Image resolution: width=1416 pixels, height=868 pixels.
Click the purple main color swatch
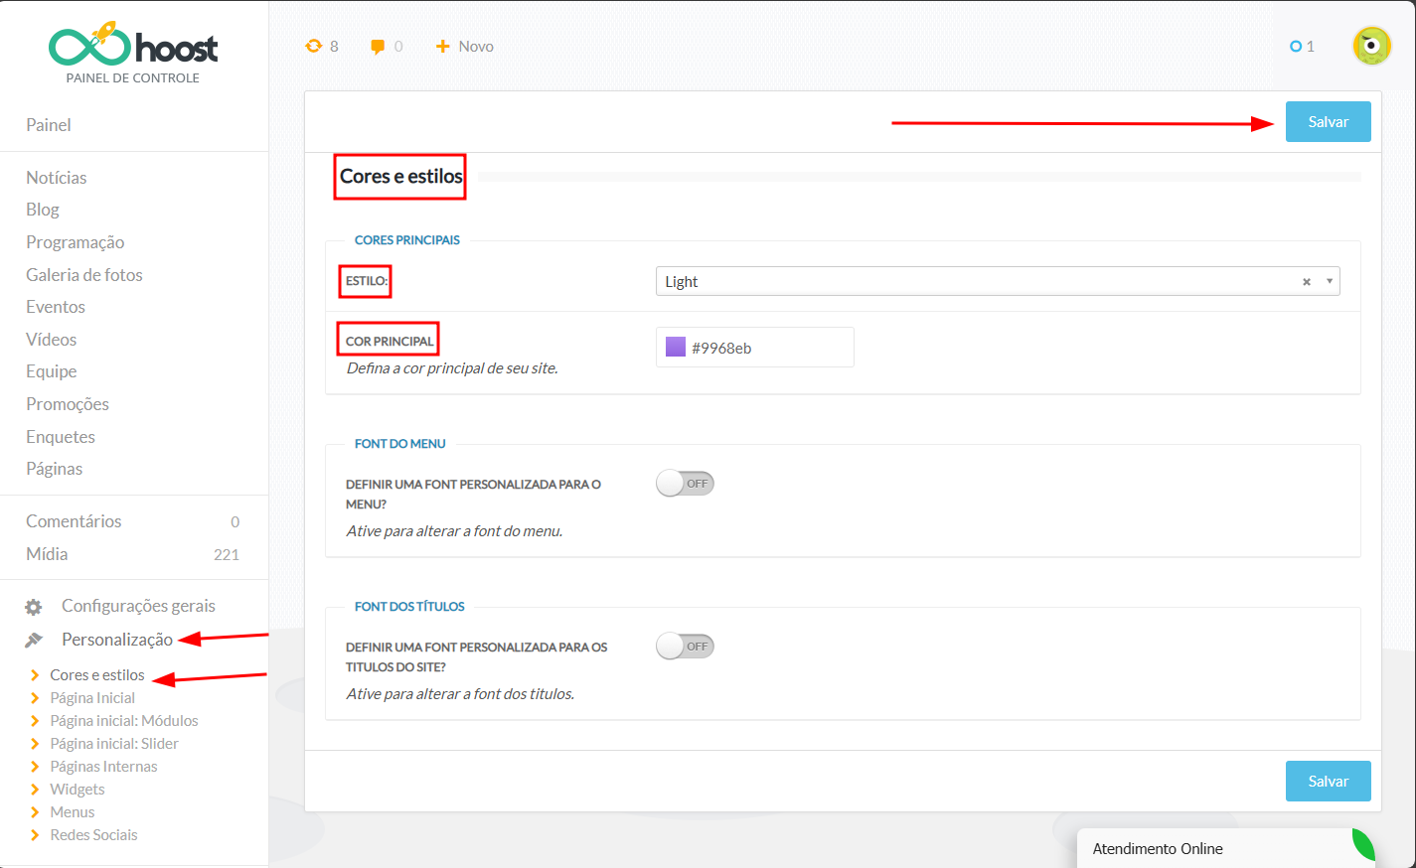pyautogui.click(x=676, y=348)
